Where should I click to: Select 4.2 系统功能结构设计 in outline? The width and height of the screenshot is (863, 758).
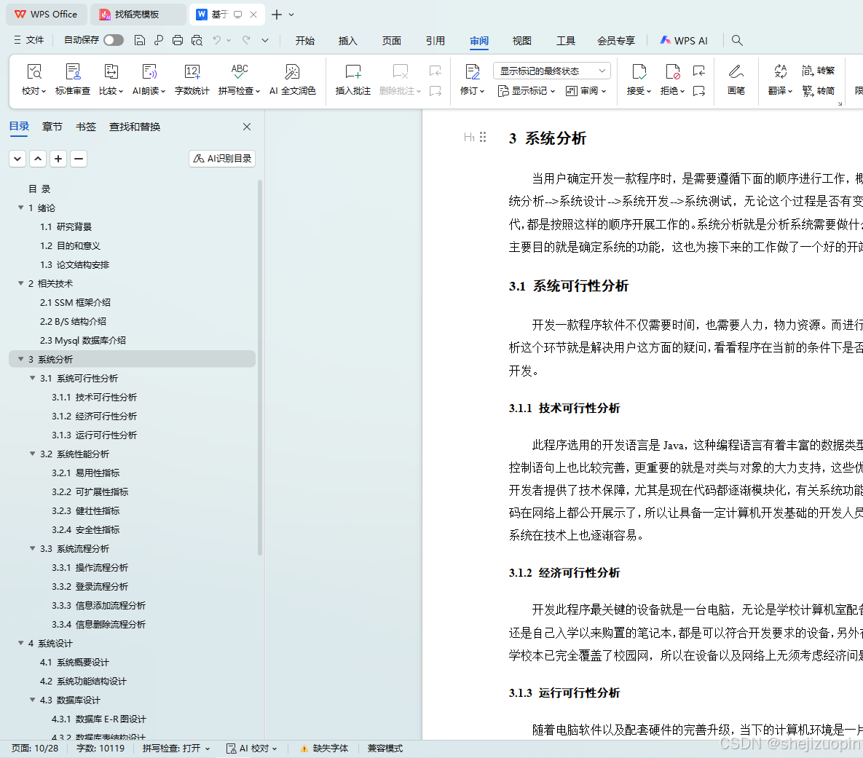tap(83, 681)
